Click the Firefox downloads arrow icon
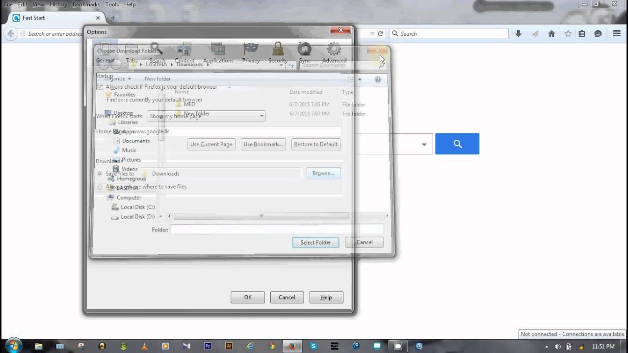628x353 pixels. pos(519,34)
